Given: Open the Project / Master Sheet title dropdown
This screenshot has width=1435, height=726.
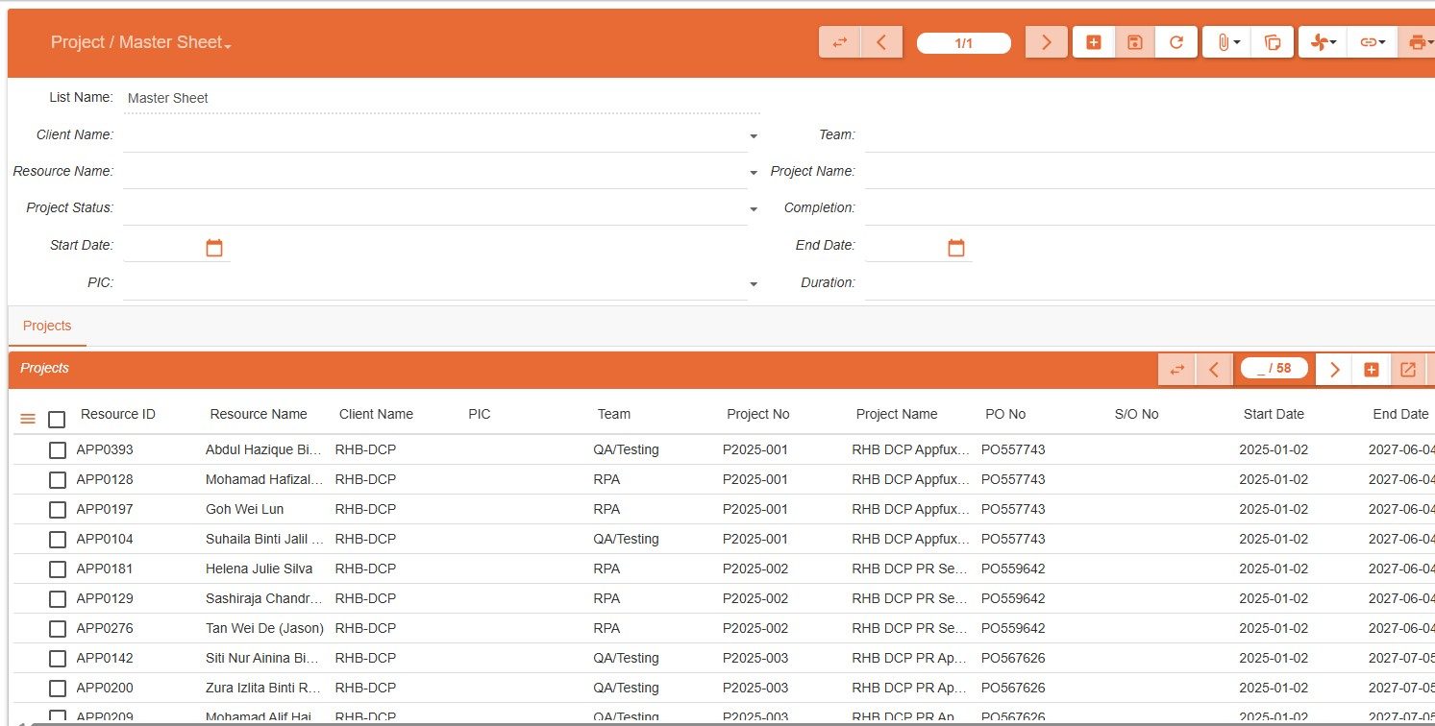Looking at the screenshot, I should coord(141,42).
